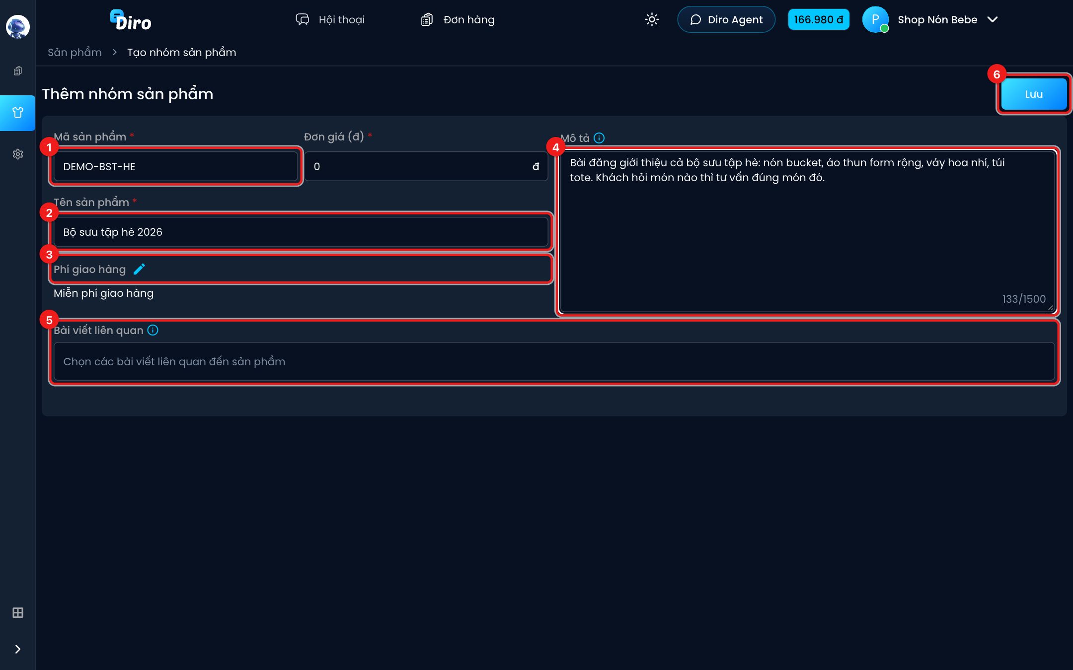Click the Miễn phí giao hàng text

[103, 293]
